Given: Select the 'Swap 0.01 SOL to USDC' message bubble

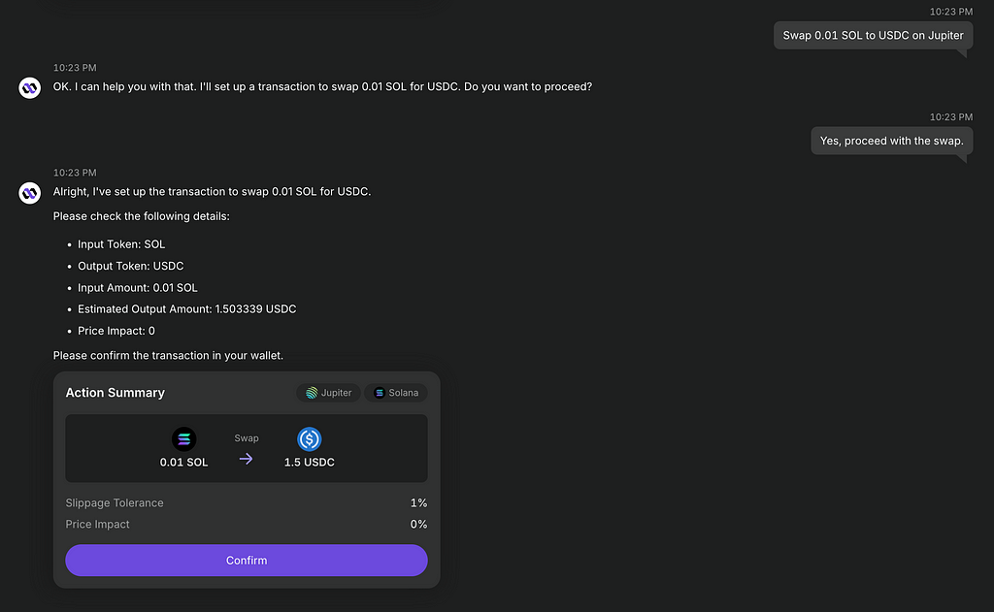Looking at the screenshot, I should [873, 36].
